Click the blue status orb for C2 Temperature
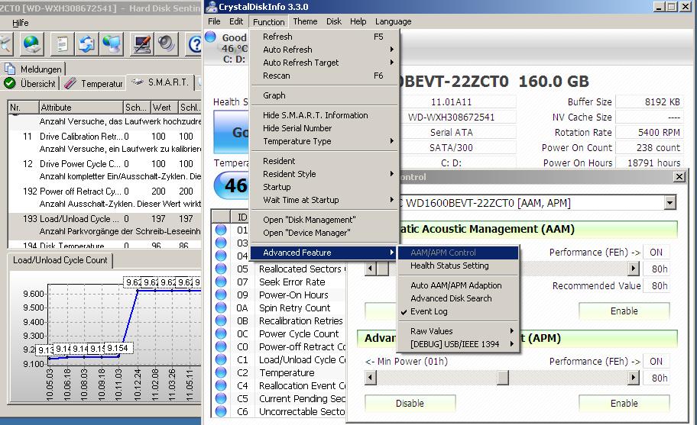The width and height of the screenshot is (697, 425). (221, 372)
